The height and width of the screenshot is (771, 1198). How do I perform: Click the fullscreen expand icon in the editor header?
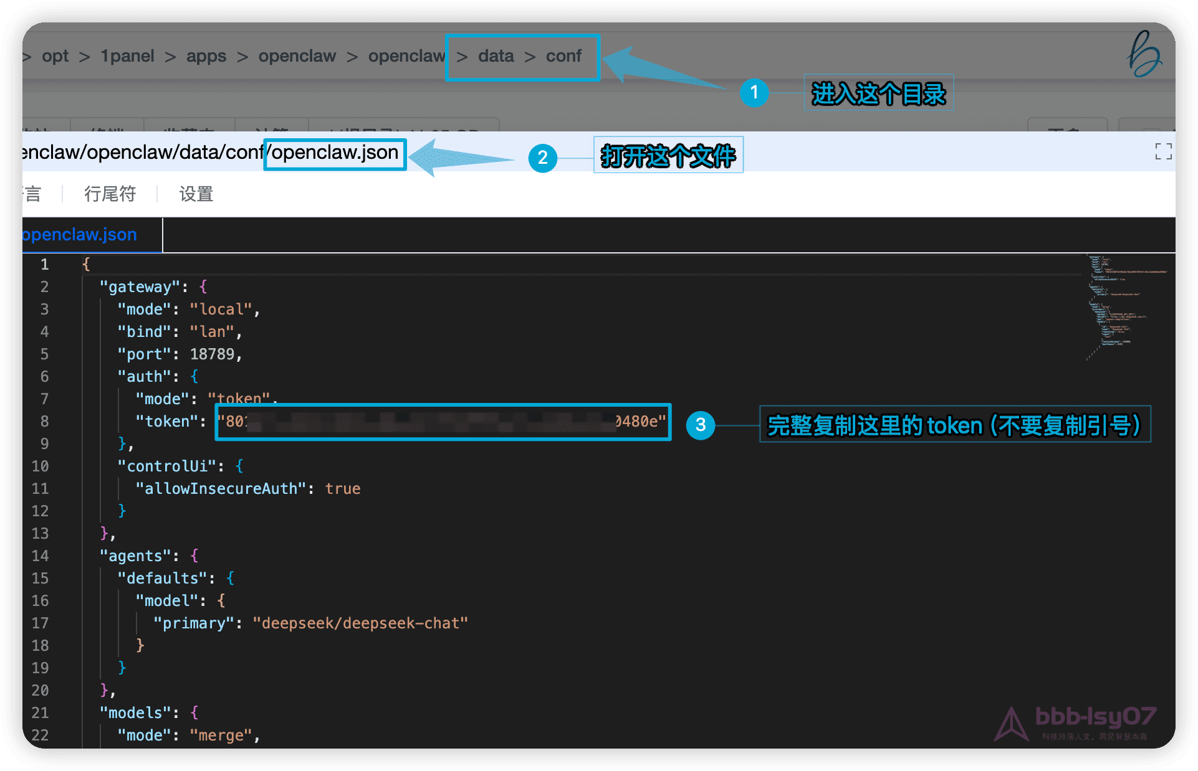click(1163, 151)
